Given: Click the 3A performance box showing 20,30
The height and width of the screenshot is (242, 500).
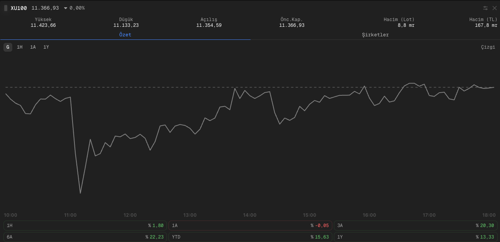Looking at the screenshot, I should coord(416,226).
